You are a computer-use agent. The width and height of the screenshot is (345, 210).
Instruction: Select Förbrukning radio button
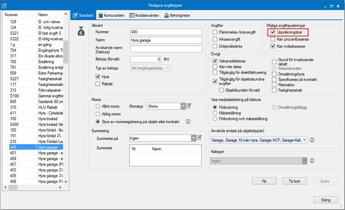(215, 107)
